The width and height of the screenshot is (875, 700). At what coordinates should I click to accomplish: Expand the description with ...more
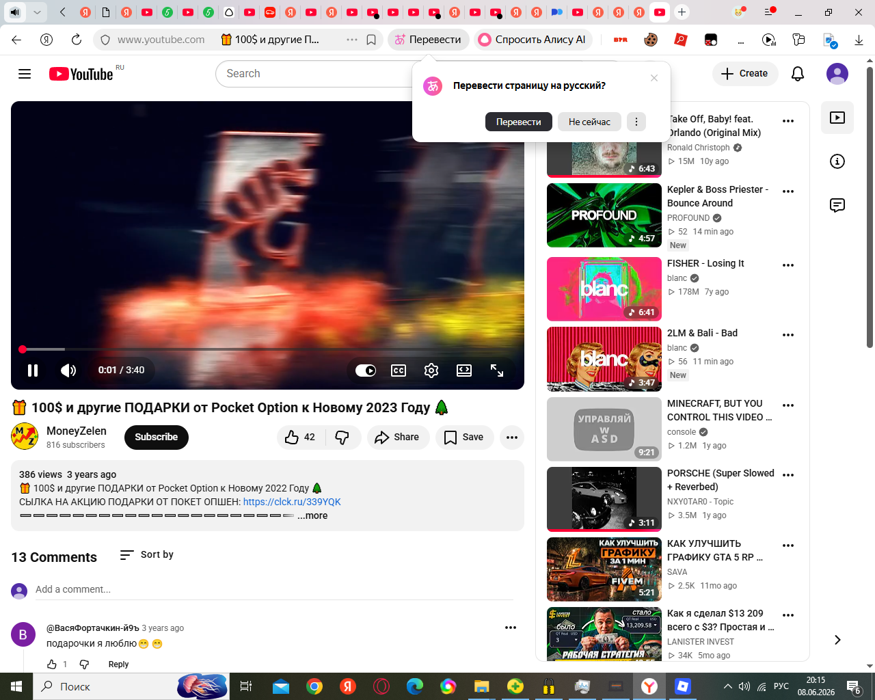tap(312, 516)
